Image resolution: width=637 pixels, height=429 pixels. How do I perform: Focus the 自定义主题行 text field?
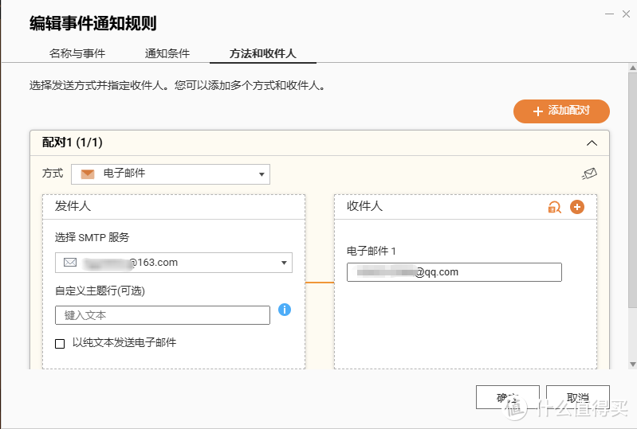(x=163, y=315)
